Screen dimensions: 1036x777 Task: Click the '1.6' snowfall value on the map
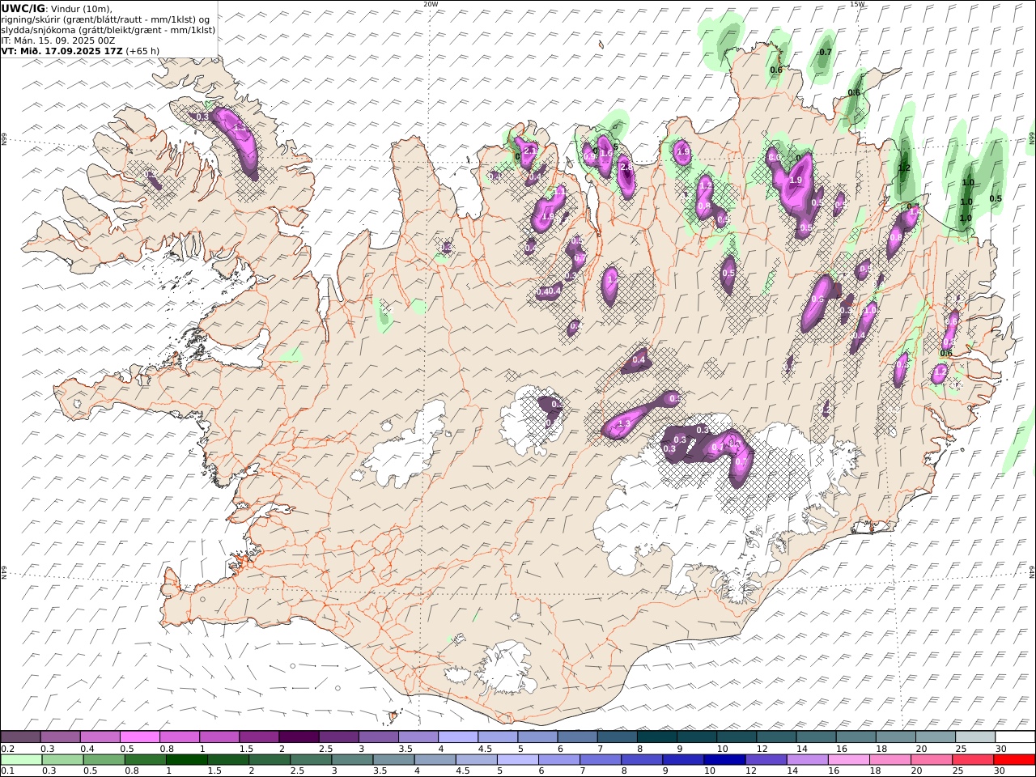click(605, 153)
